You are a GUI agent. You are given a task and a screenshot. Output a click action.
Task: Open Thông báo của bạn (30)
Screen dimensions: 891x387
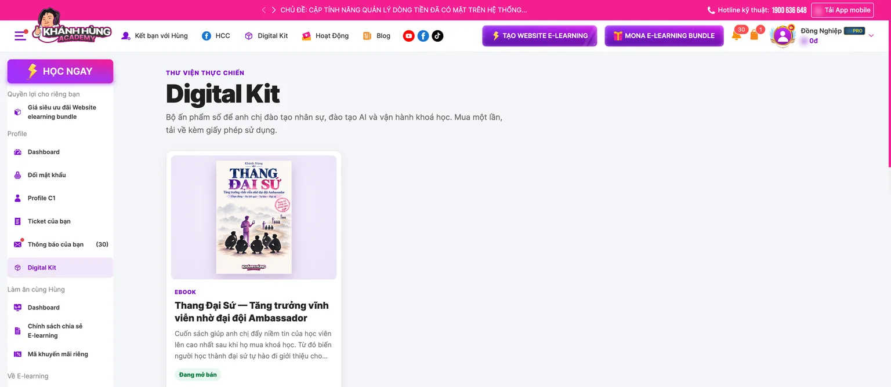coord(60,244)
